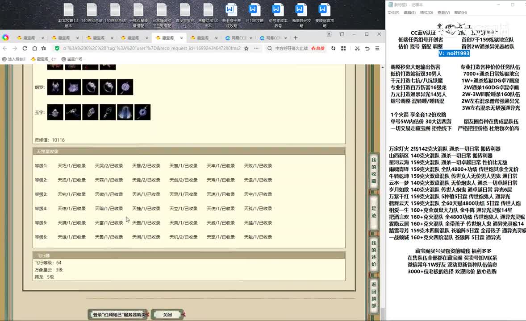Click browser back arrow

pyautogui.click(x=5, y=48)
